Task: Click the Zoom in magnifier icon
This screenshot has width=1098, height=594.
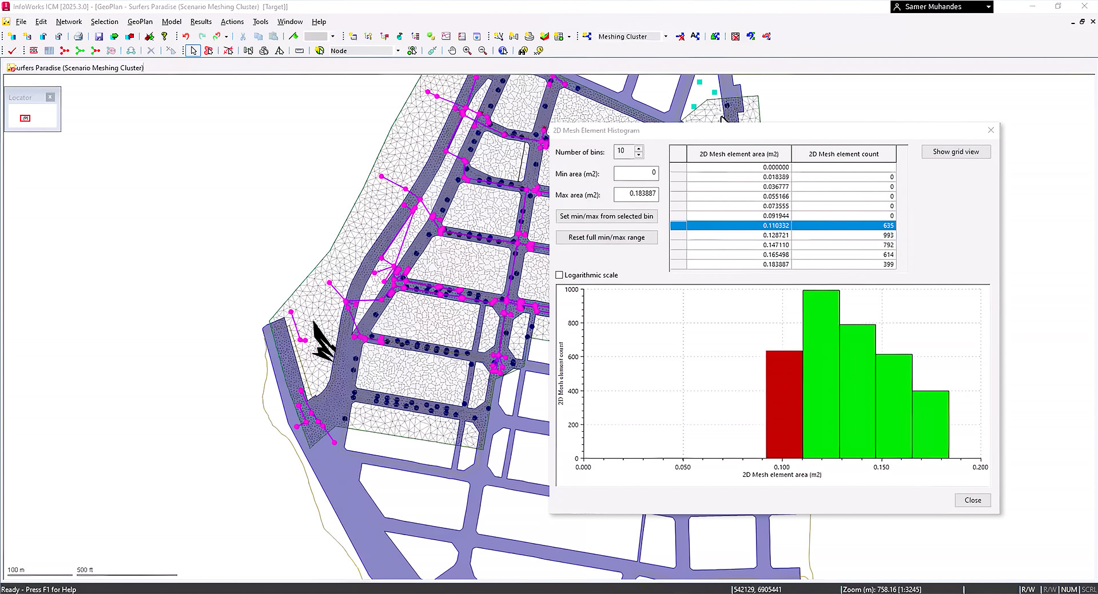Action: (467, 51)
